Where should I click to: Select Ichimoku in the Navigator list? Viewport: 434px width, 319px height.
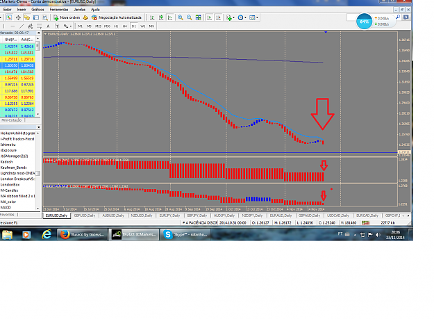(8, 145)
